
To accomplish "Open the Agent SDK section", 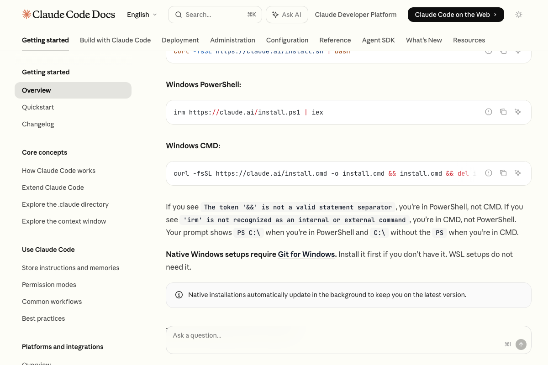I will coord(378,40).
